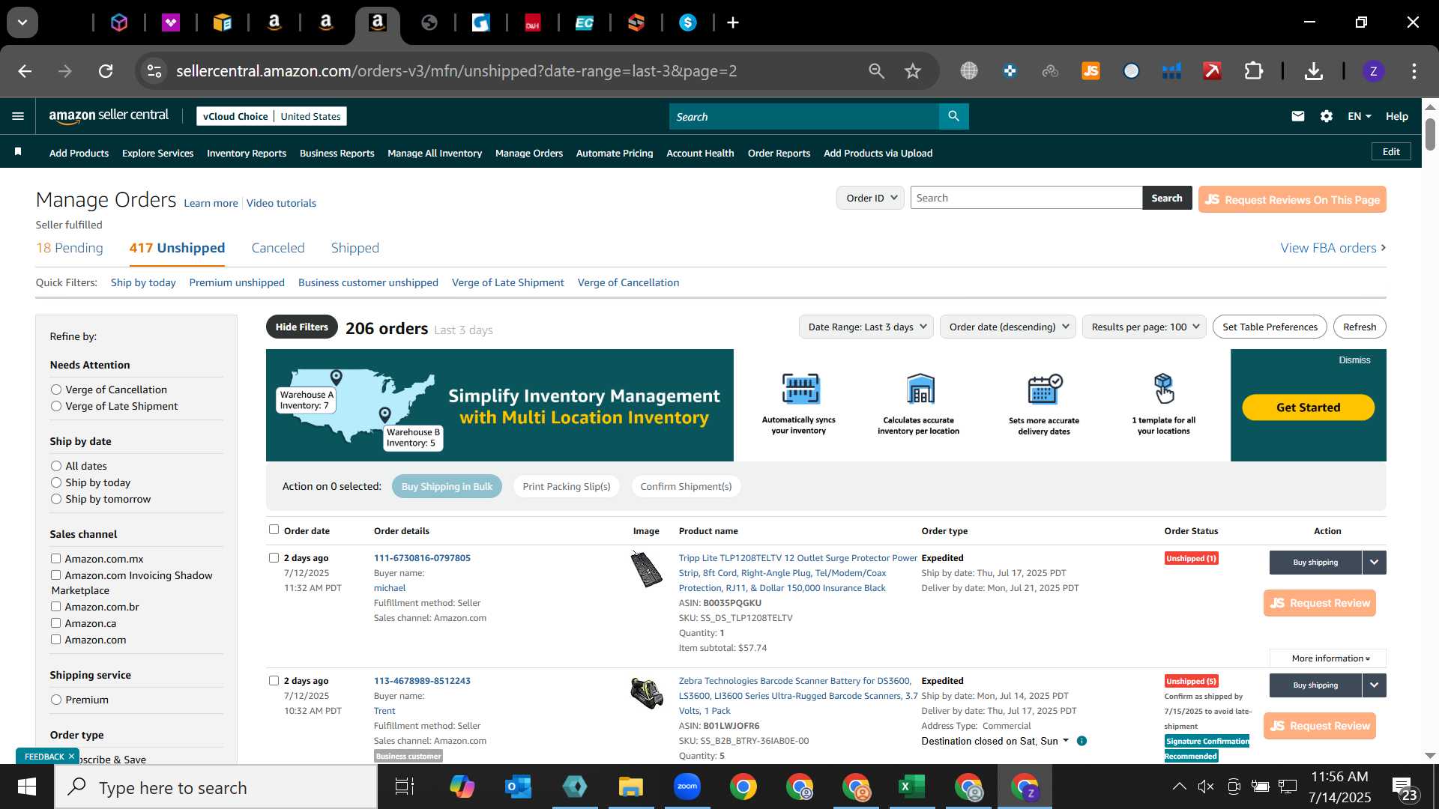Click the Hide Filters button
This screenshot has width=1439, height=809.
pyautogui.click(x=301, y=327)
